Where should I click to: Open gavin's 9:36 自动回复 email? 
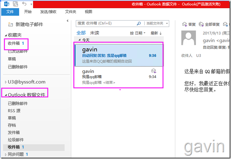[x=119, y=55]
